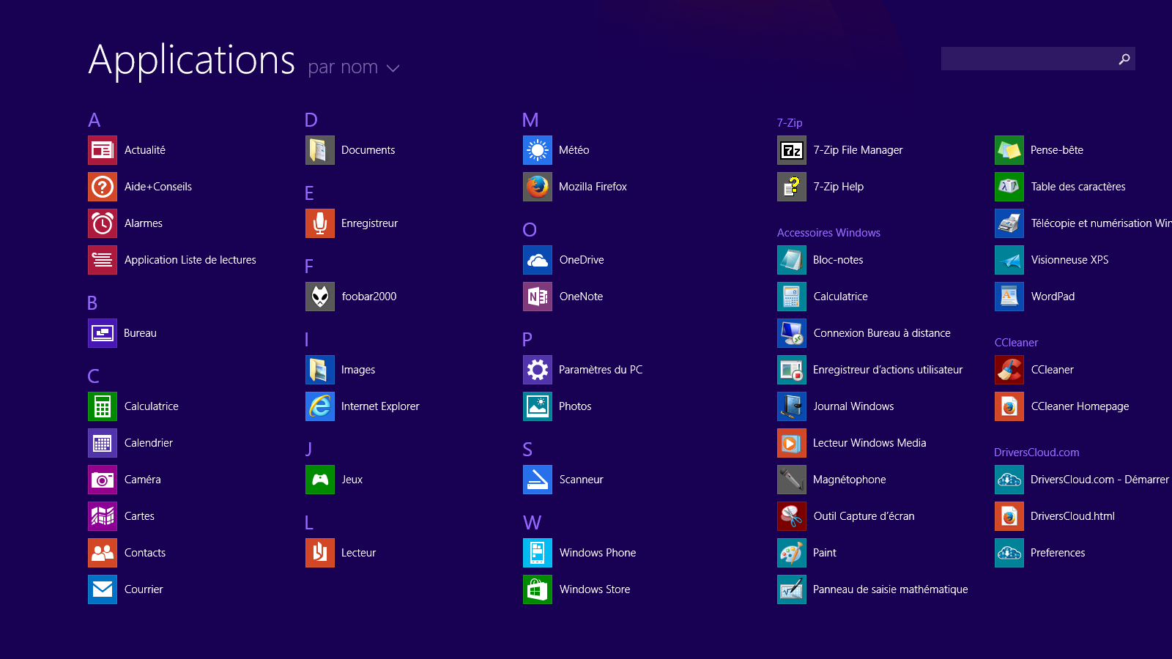Select the letter M group header
Viewport: 1172px width, 659px height.
[x=530, y=120]
